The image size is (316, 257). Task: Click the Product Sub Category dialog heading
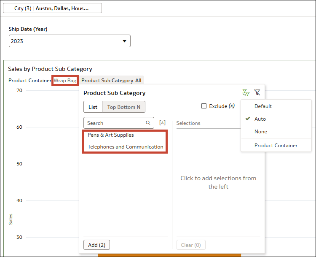114,93
